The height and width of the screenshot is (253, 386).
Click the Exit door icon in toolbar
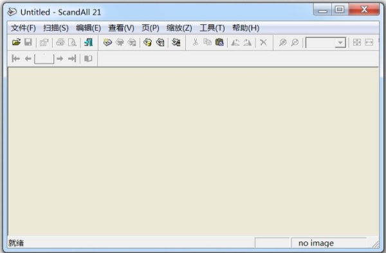88,42
